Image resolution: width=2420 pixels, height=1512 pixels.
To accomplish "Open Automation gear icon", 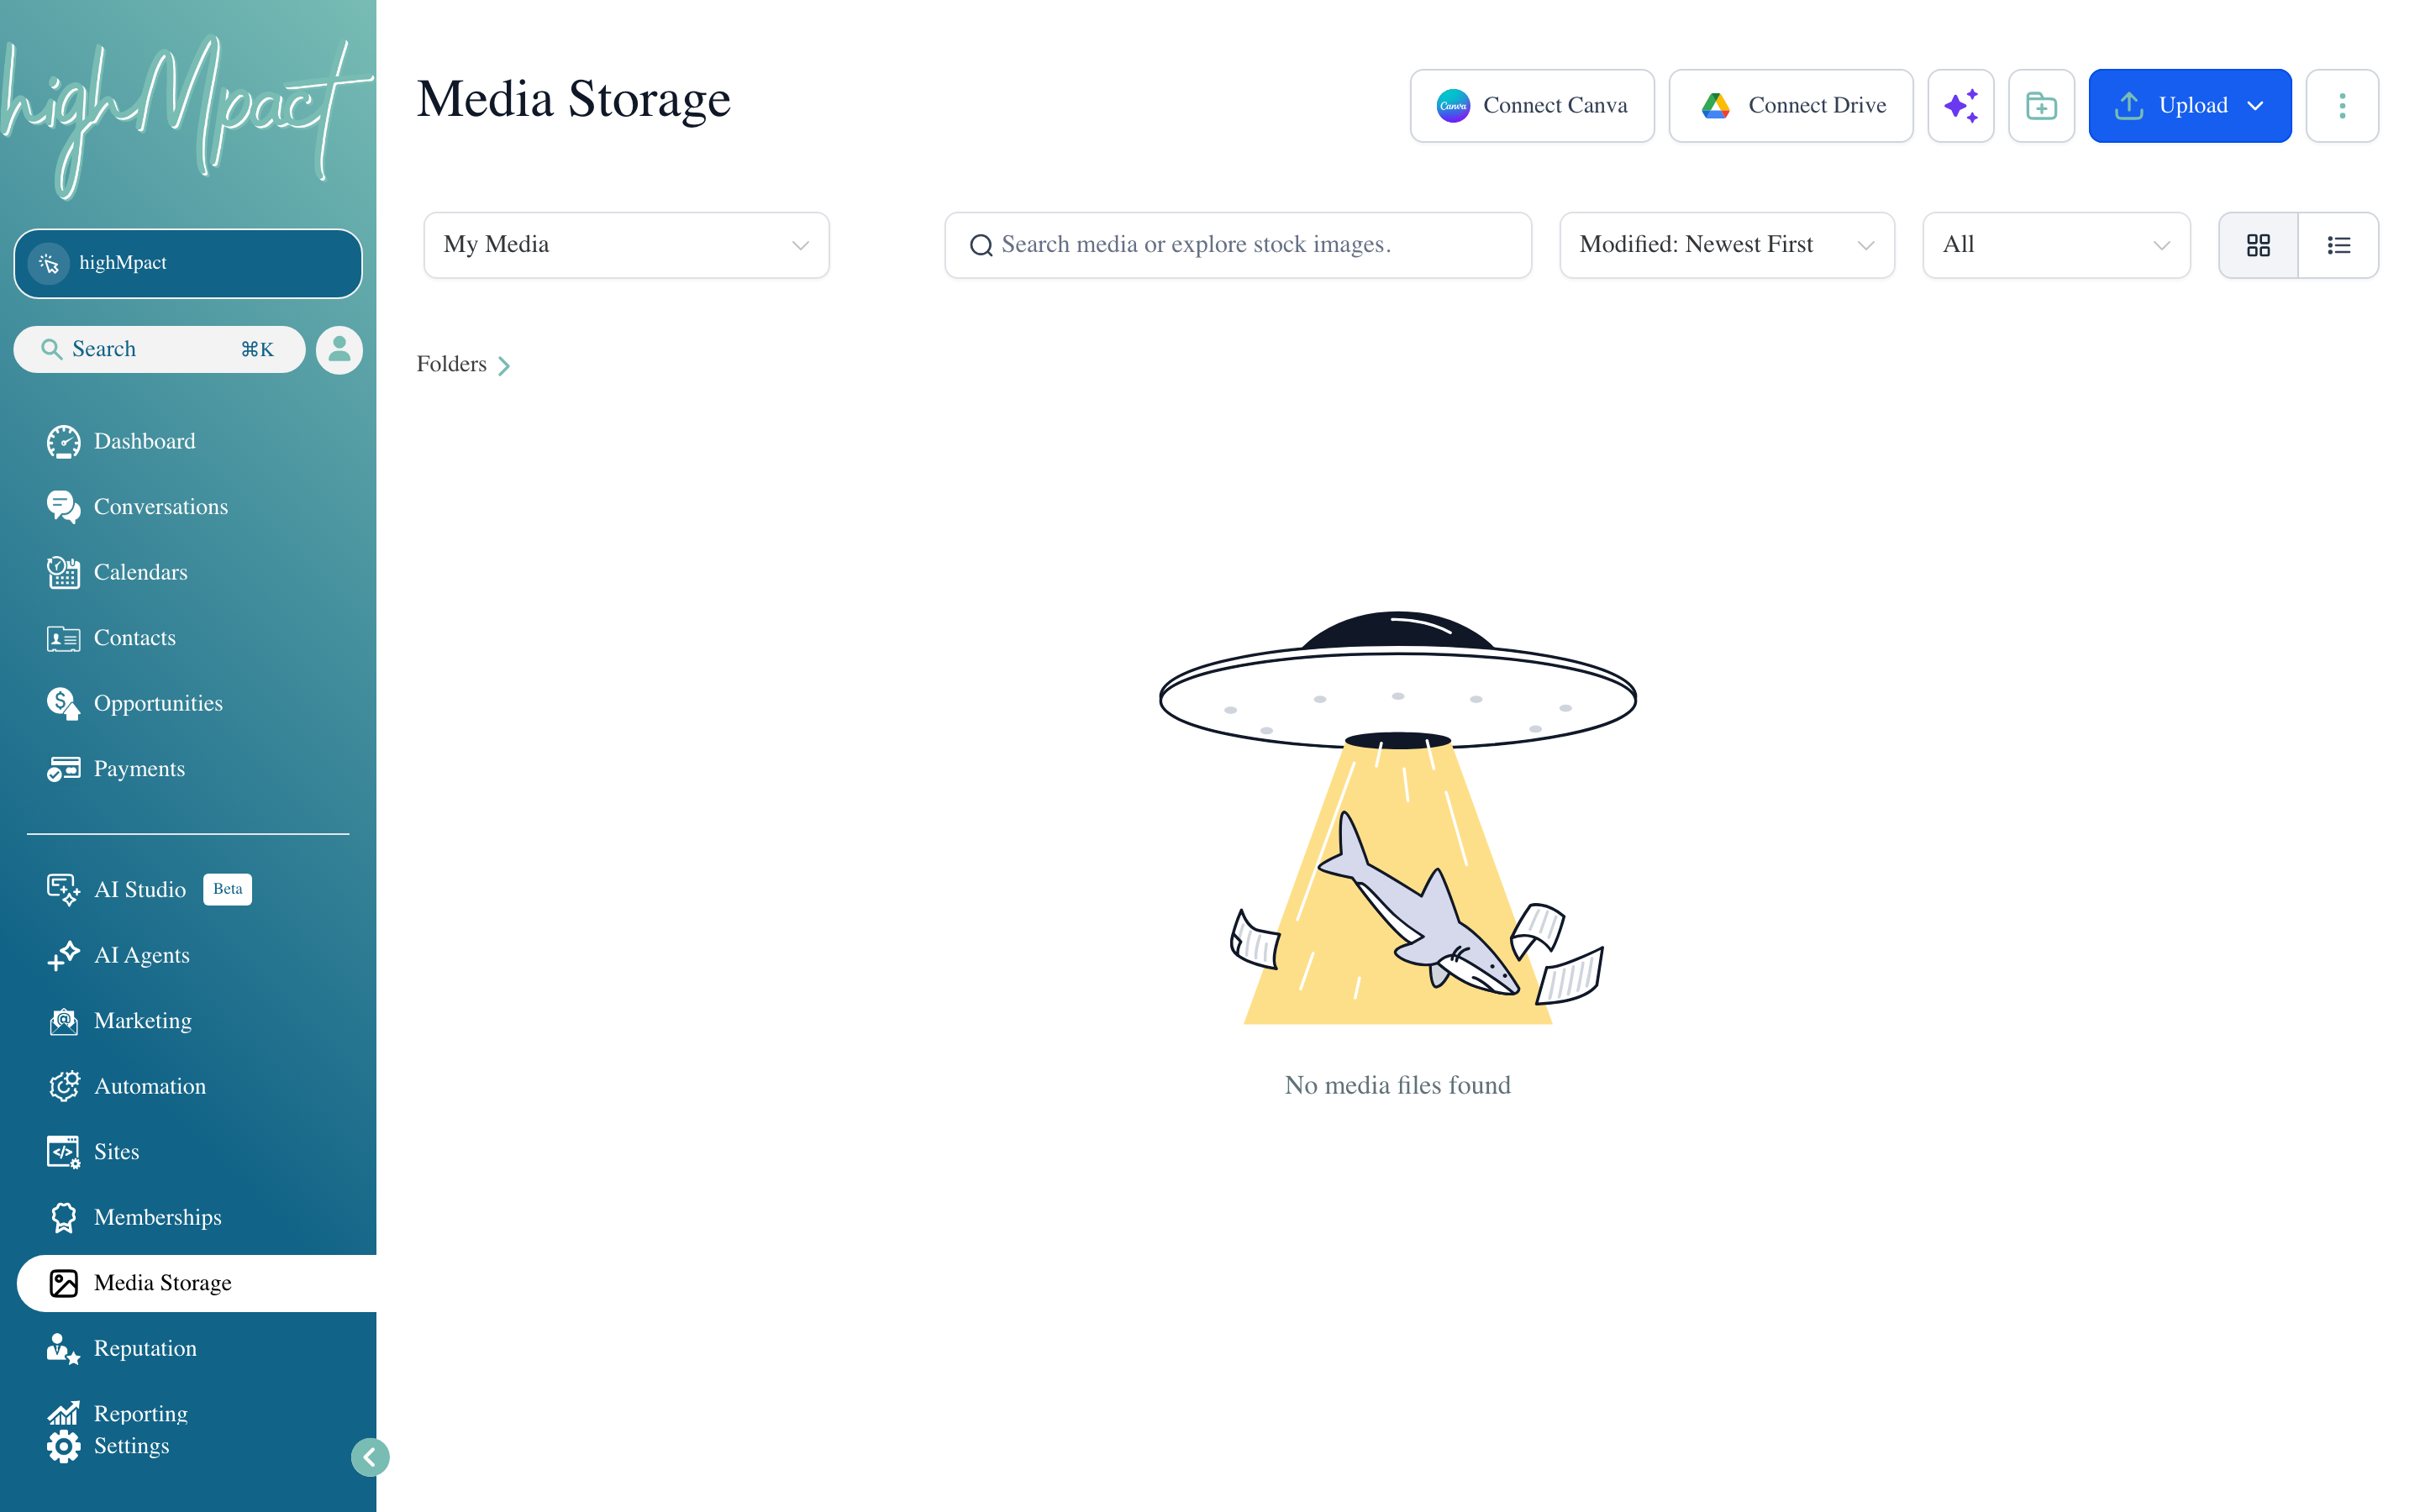I will 63,1086.
